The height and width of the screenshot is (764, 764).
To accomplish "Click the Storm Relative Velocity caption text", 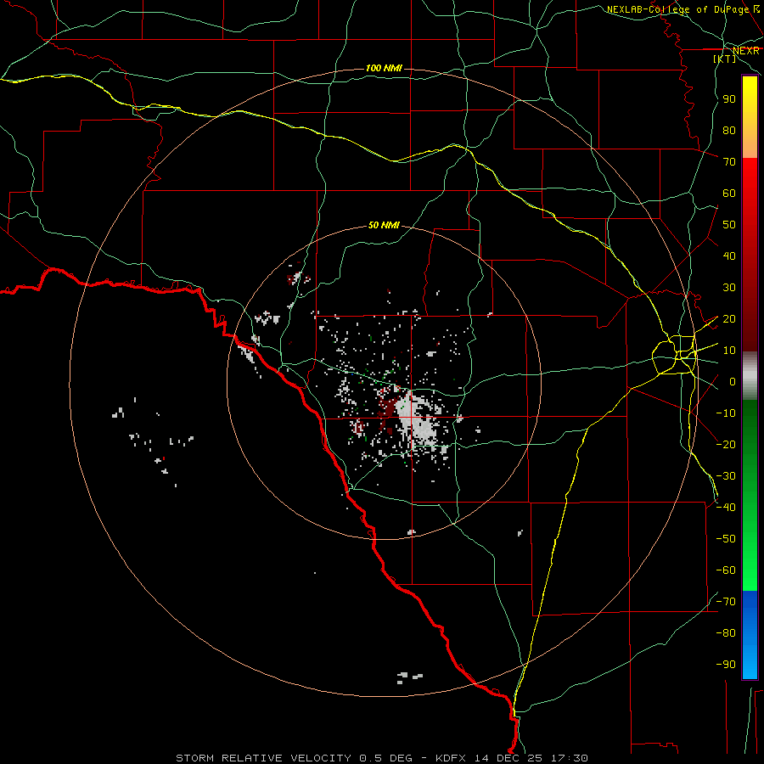I will coord(382,758).
